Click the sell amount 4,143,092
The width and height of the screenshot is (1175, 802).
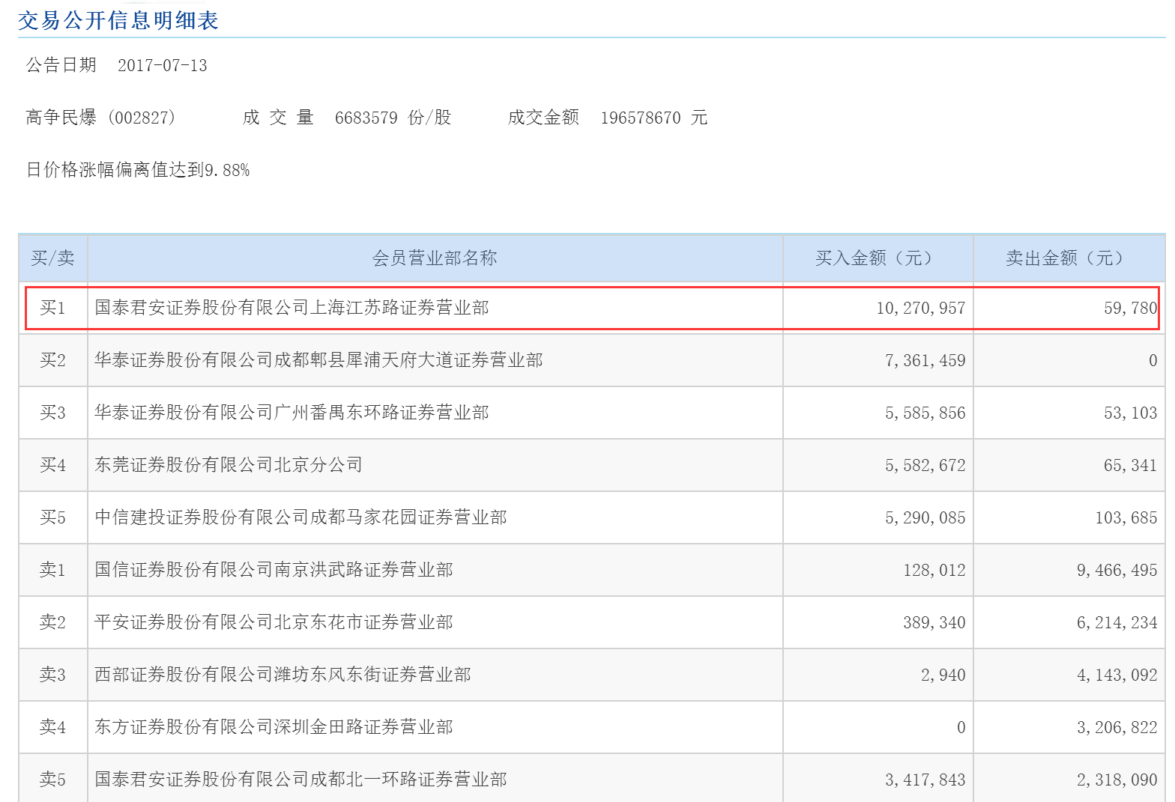1117,675
